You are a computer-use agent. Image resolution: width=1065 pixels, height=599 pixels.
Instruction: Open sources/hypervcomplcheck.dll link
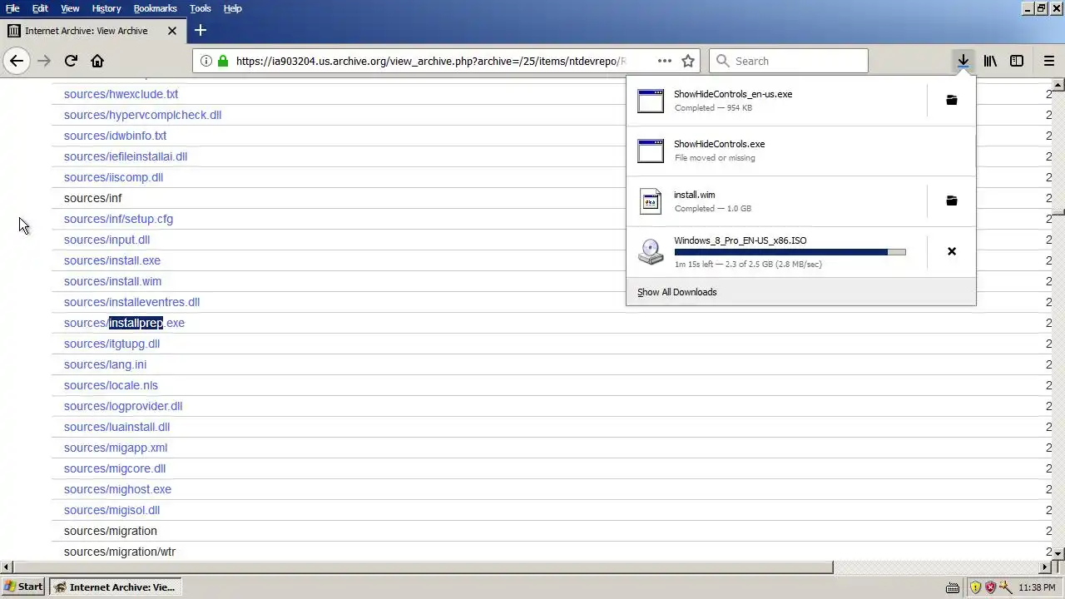[x=142, y=115]
